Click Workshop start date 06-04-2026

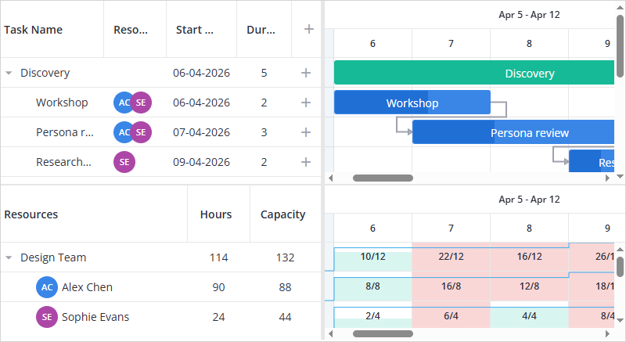pyautogui.click(x=201, y=103)
